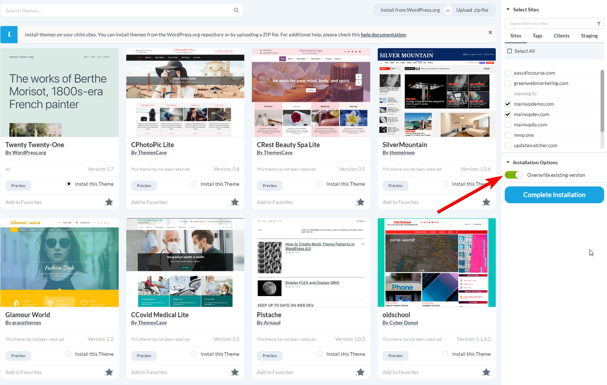Check the Select All checkbox
Viewport: 607px width, 385px height.
(x=509, y=51)
